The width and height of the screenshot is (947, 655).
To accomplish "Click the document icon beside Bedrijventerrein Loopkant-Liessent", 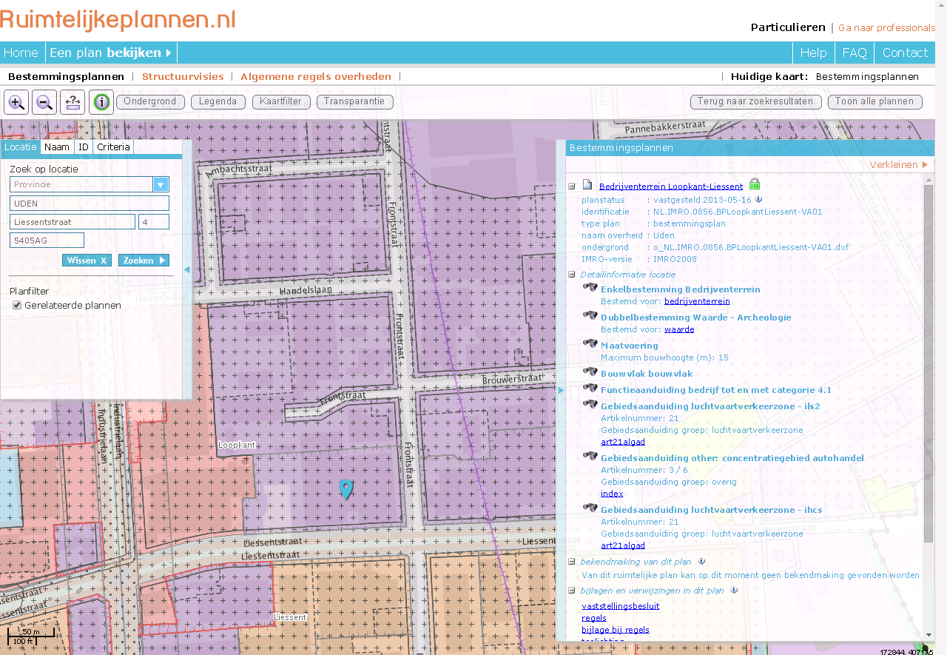I will click(x=587, y=185).
